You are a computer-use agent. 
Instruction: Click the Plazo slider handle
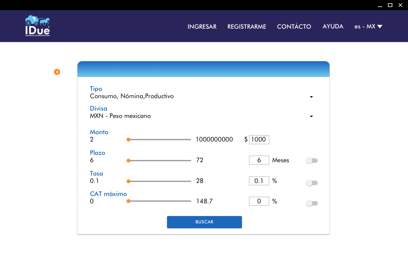(x=128, y=161)
